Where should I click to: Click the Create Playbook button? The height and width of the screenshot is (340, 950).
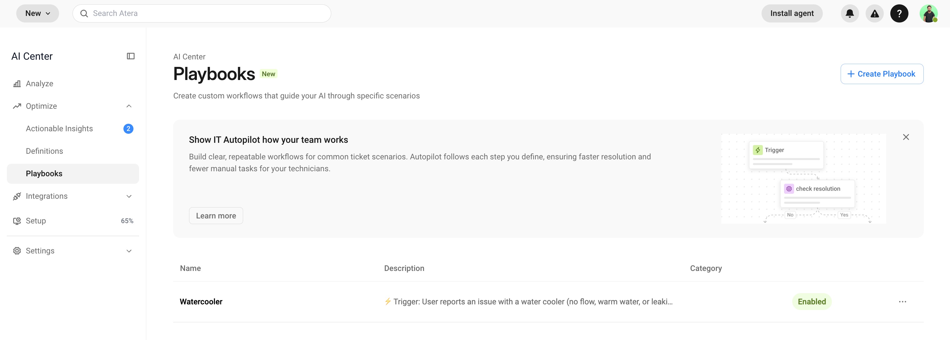[882, 74]
